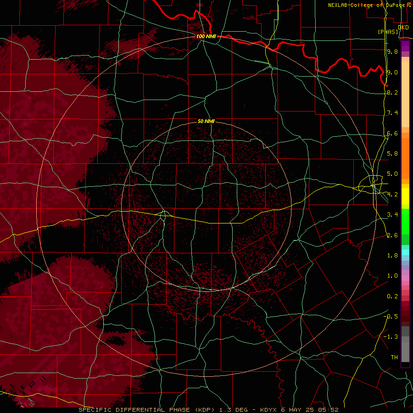
Task: Click the 9.0 scale value
Action: 392,72
